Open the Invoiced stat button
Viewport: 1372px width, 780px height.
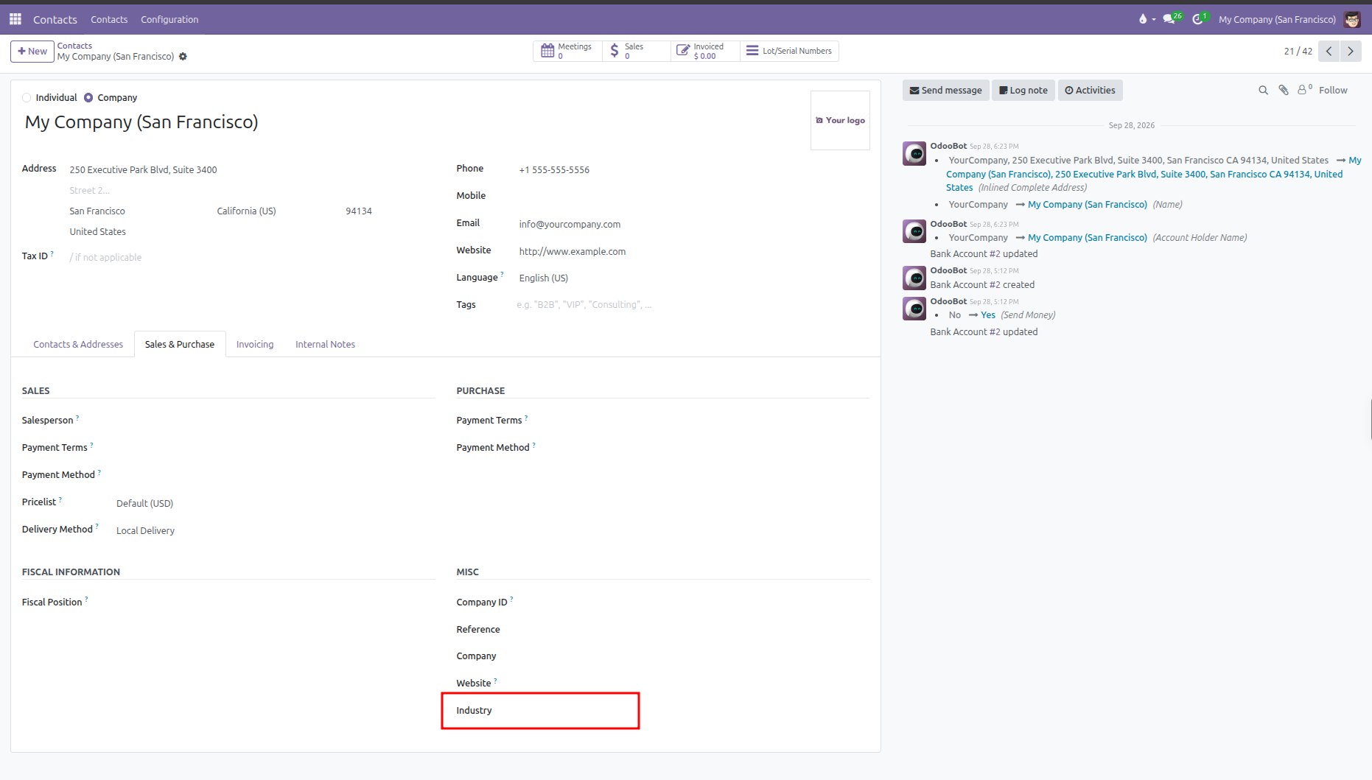click(x=705, y=51)
